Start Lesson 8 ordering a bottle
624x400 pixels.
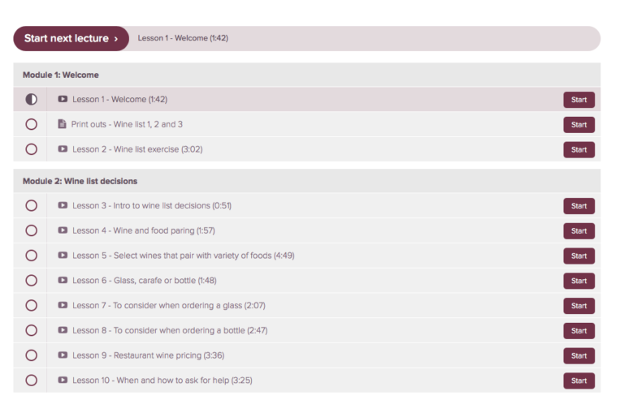[578, 331]
